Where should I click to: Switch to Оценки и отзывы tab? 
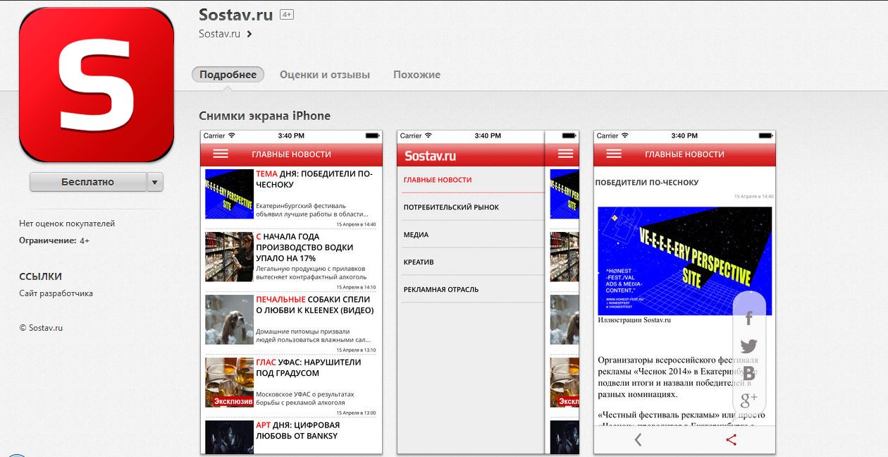[324, 75]
